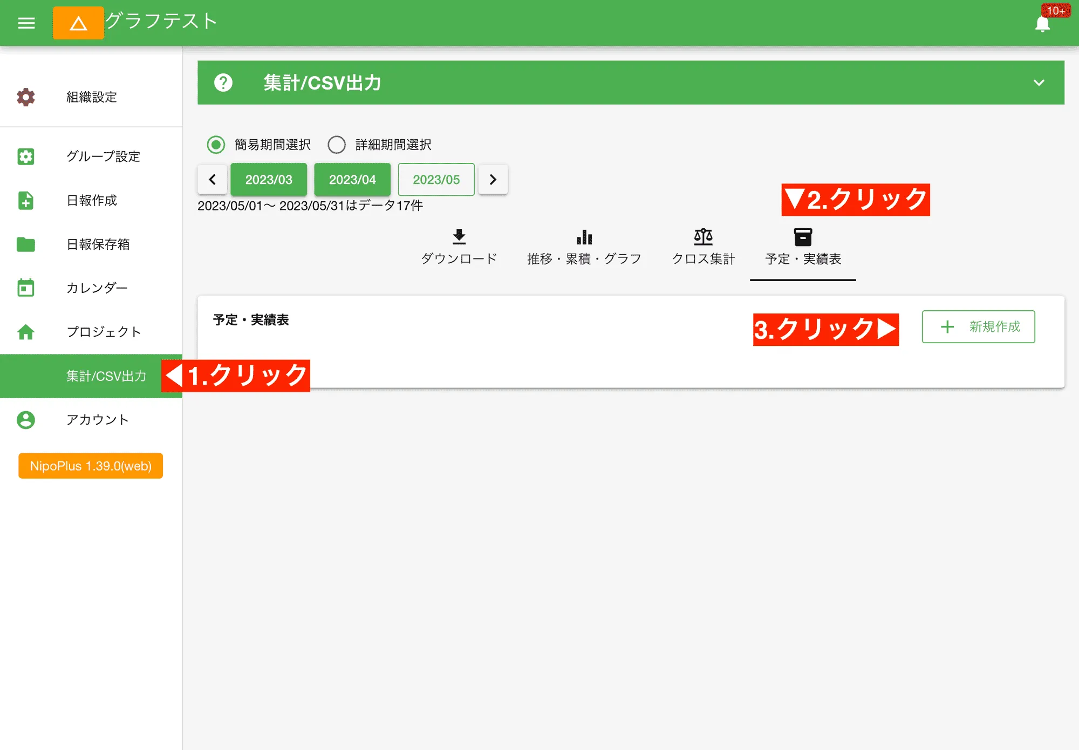Viewport: 1079px width, 750px height.
Task: Click the previous month arrow
Action: coord(212,180)
